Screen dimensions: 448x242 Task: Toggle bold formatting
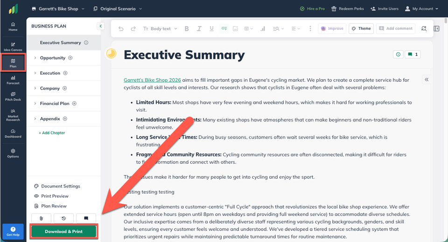coord(187,28)
